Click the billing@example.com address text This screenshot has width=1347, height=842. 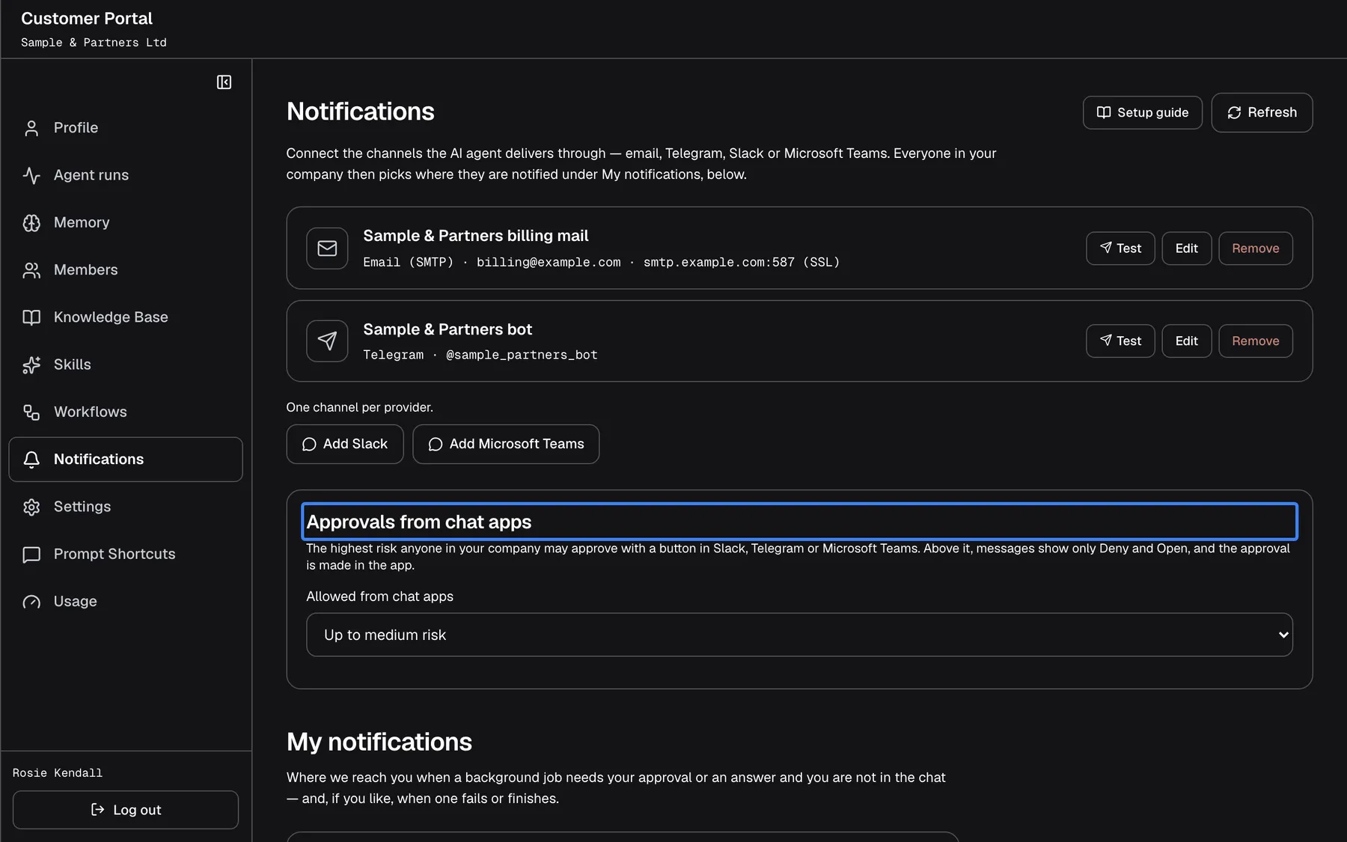tap(549, 263)
